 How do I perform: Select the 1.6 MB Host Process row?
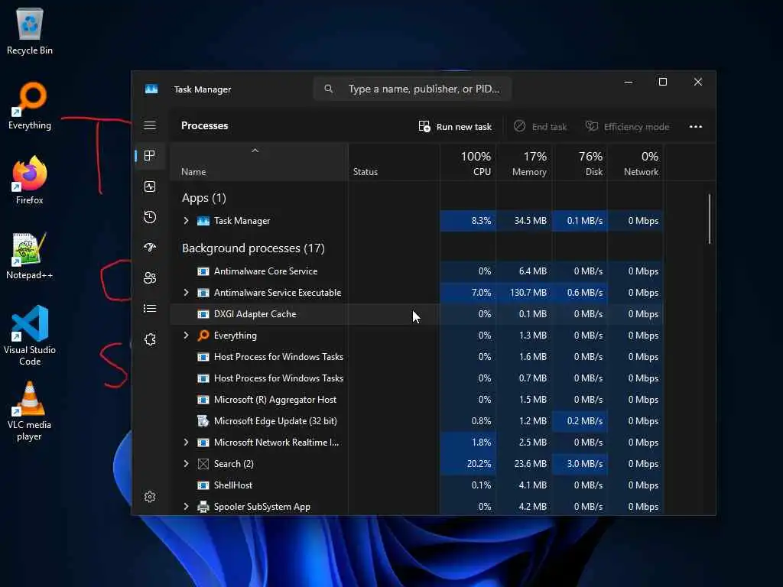point(417,357)
